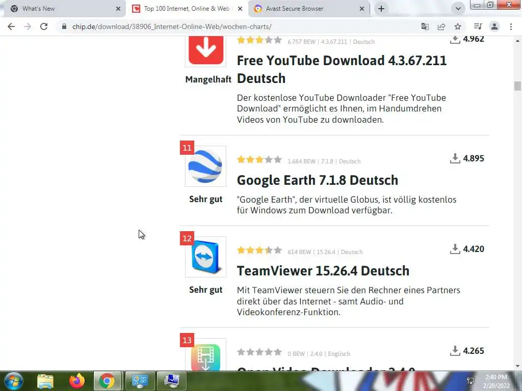The height and width of the screenshot is (391, 522).
Task: Expand the tab search dropdown arrow
Action: coord(458,9)
